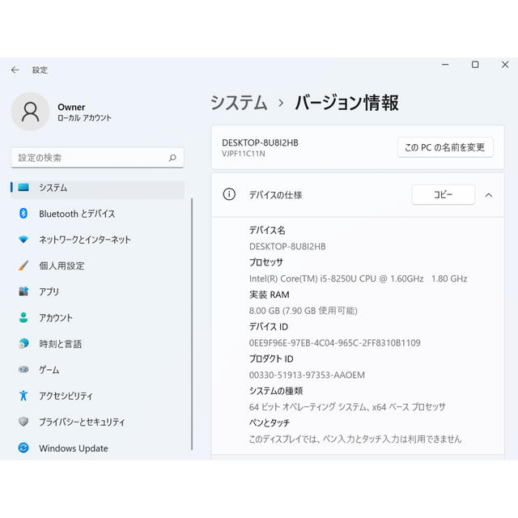Click the sidebar vertical scrollbar
Image resolution: width=518 pixels, height=518 pixels.
192,324
